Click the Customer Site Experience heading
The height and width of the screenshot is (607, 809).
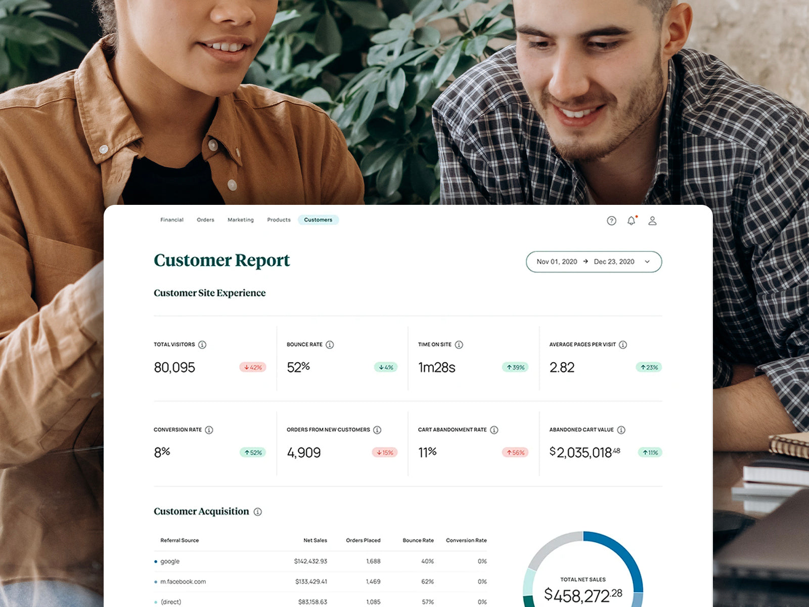tap(209, 293)
